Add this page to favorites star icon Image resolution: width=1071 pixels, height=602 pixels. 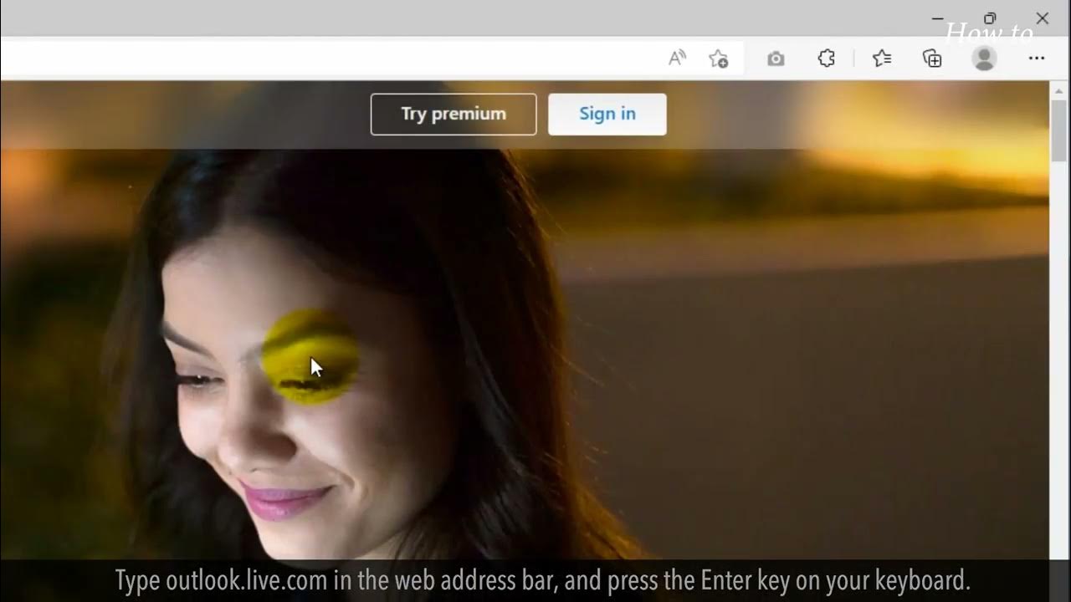[719, 58]
